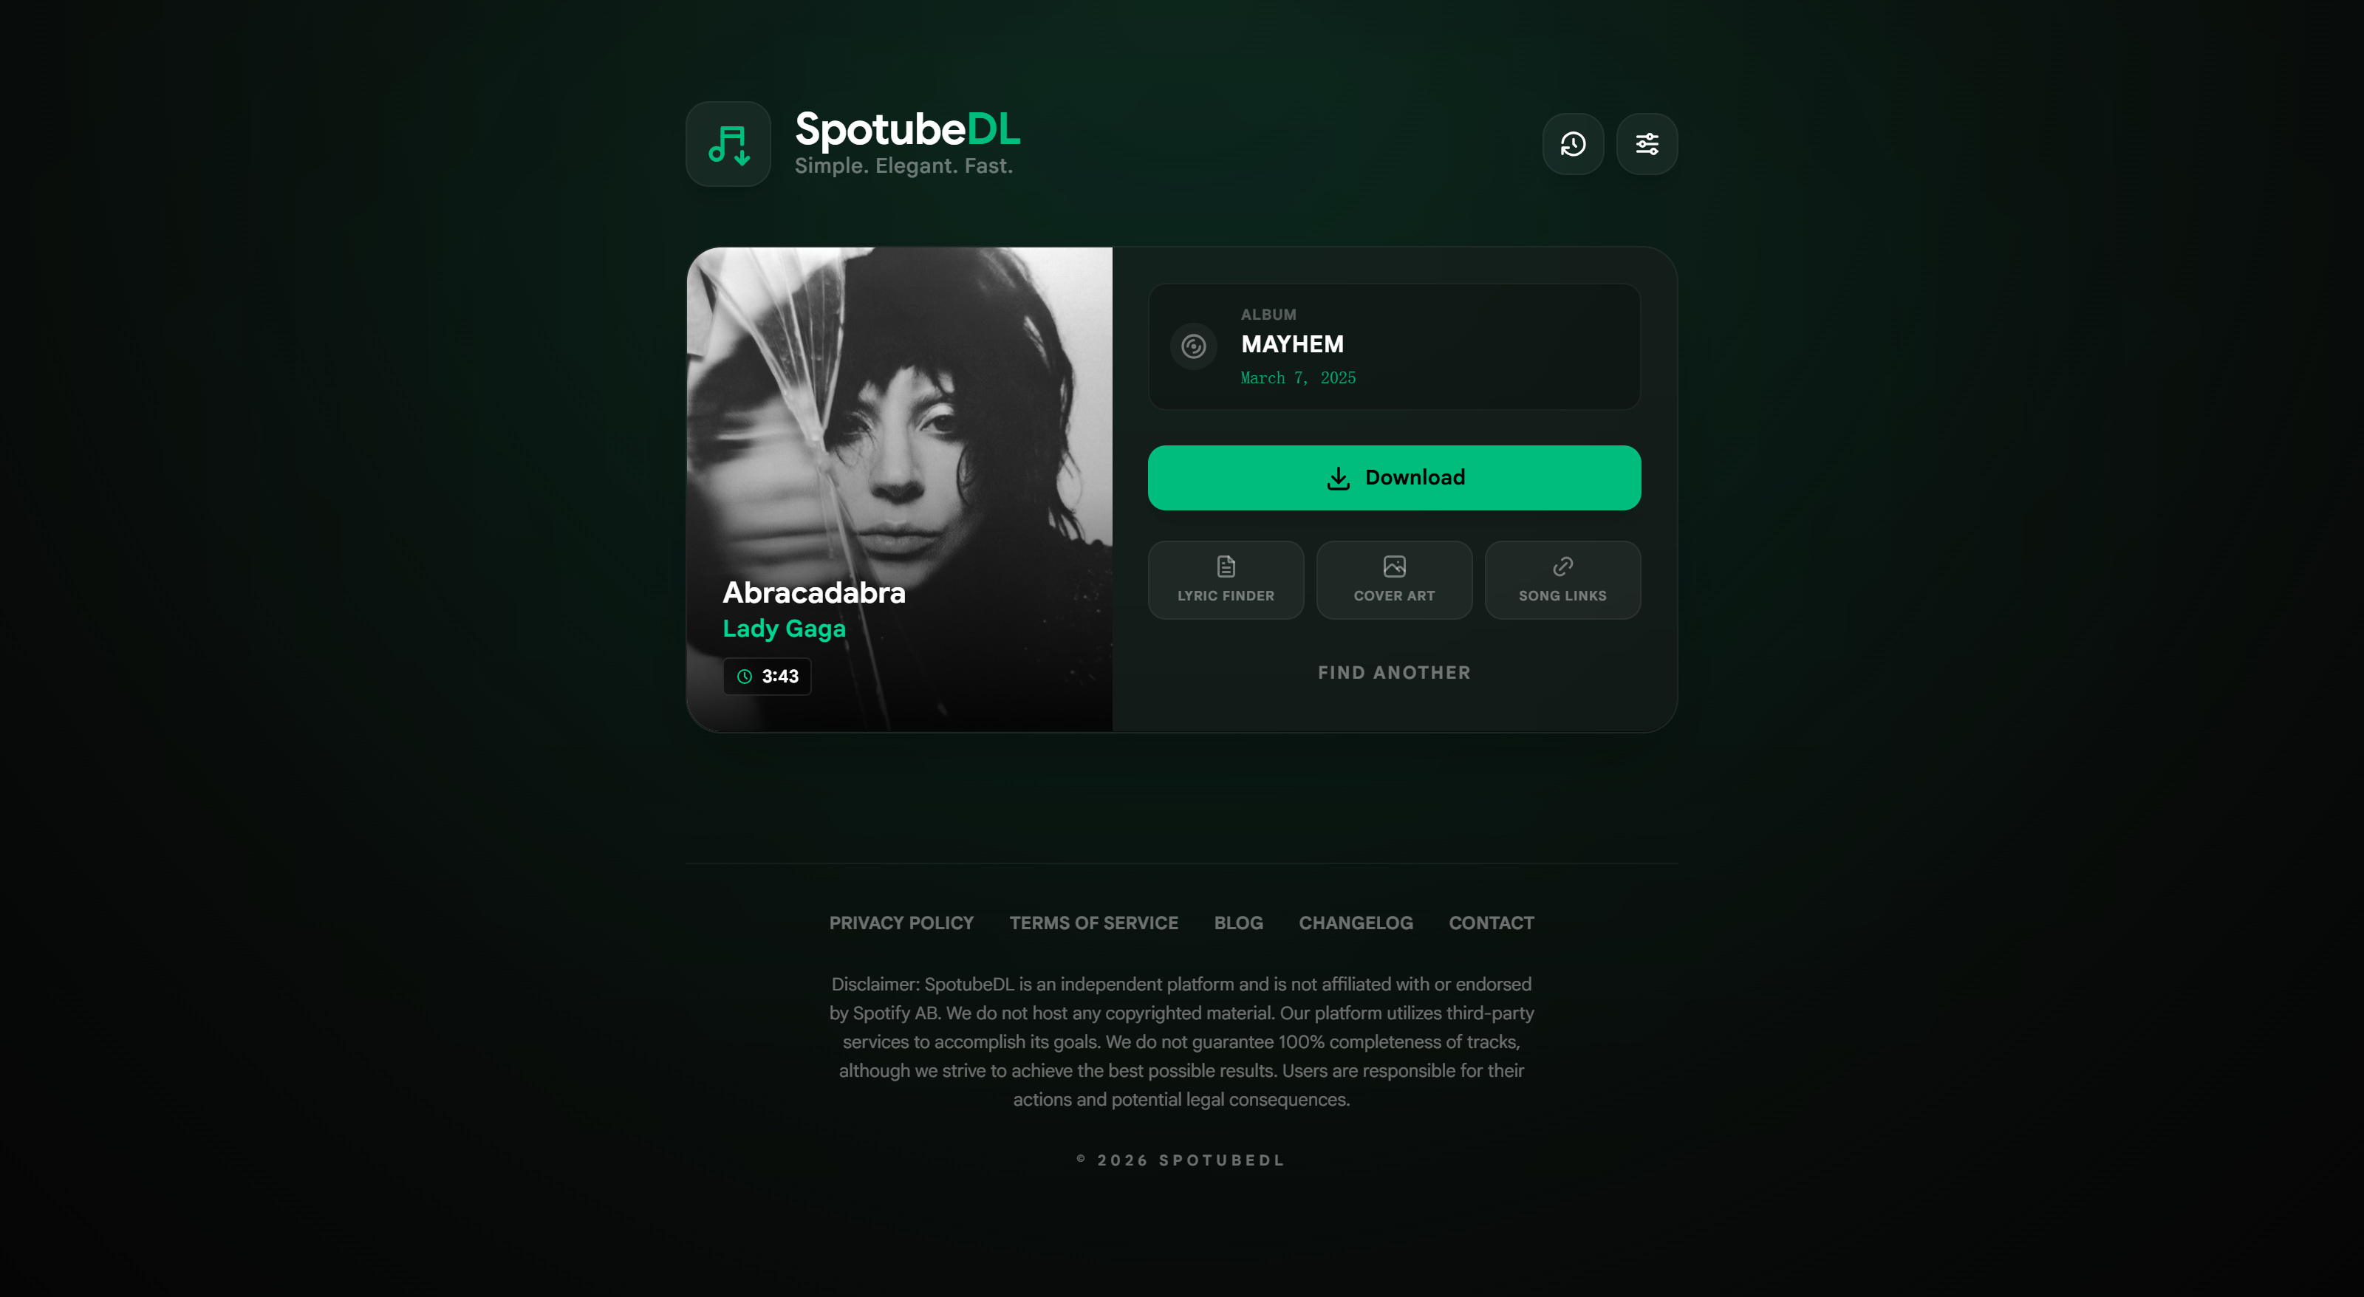Click the clock icon next to 3:43

tap(744, 676)
